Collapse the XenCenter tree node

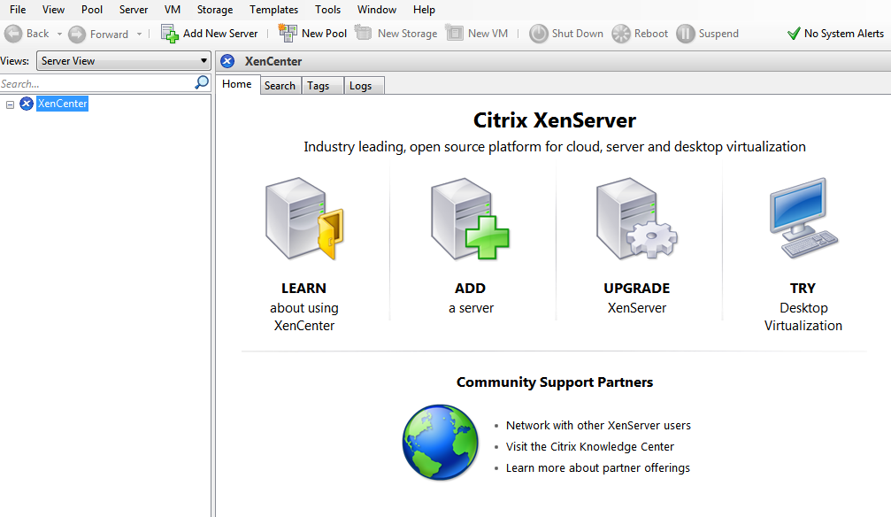pyautogui.click(x=10, y=104)
